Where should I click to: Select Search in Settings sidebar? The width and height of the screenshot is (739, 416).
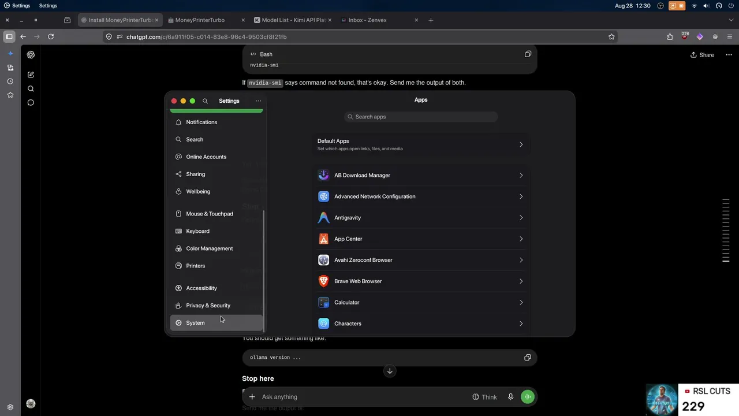click(x=217, y=140)
